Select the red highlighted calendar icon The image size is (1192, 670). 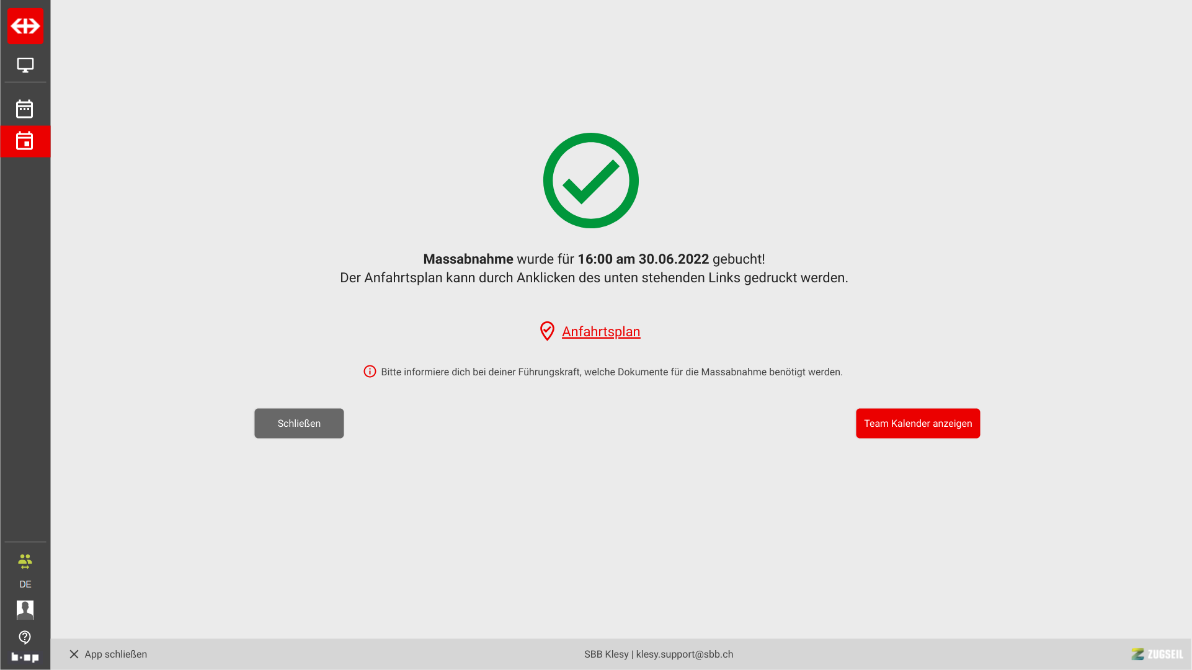[25, 141]
